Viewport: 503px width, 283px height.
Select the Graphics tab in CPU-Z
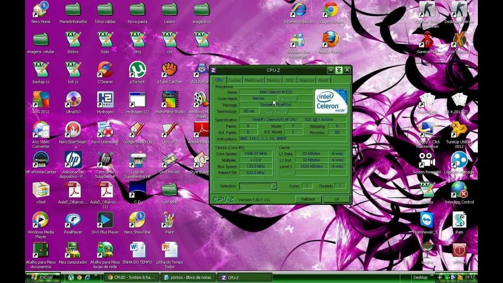307,80
